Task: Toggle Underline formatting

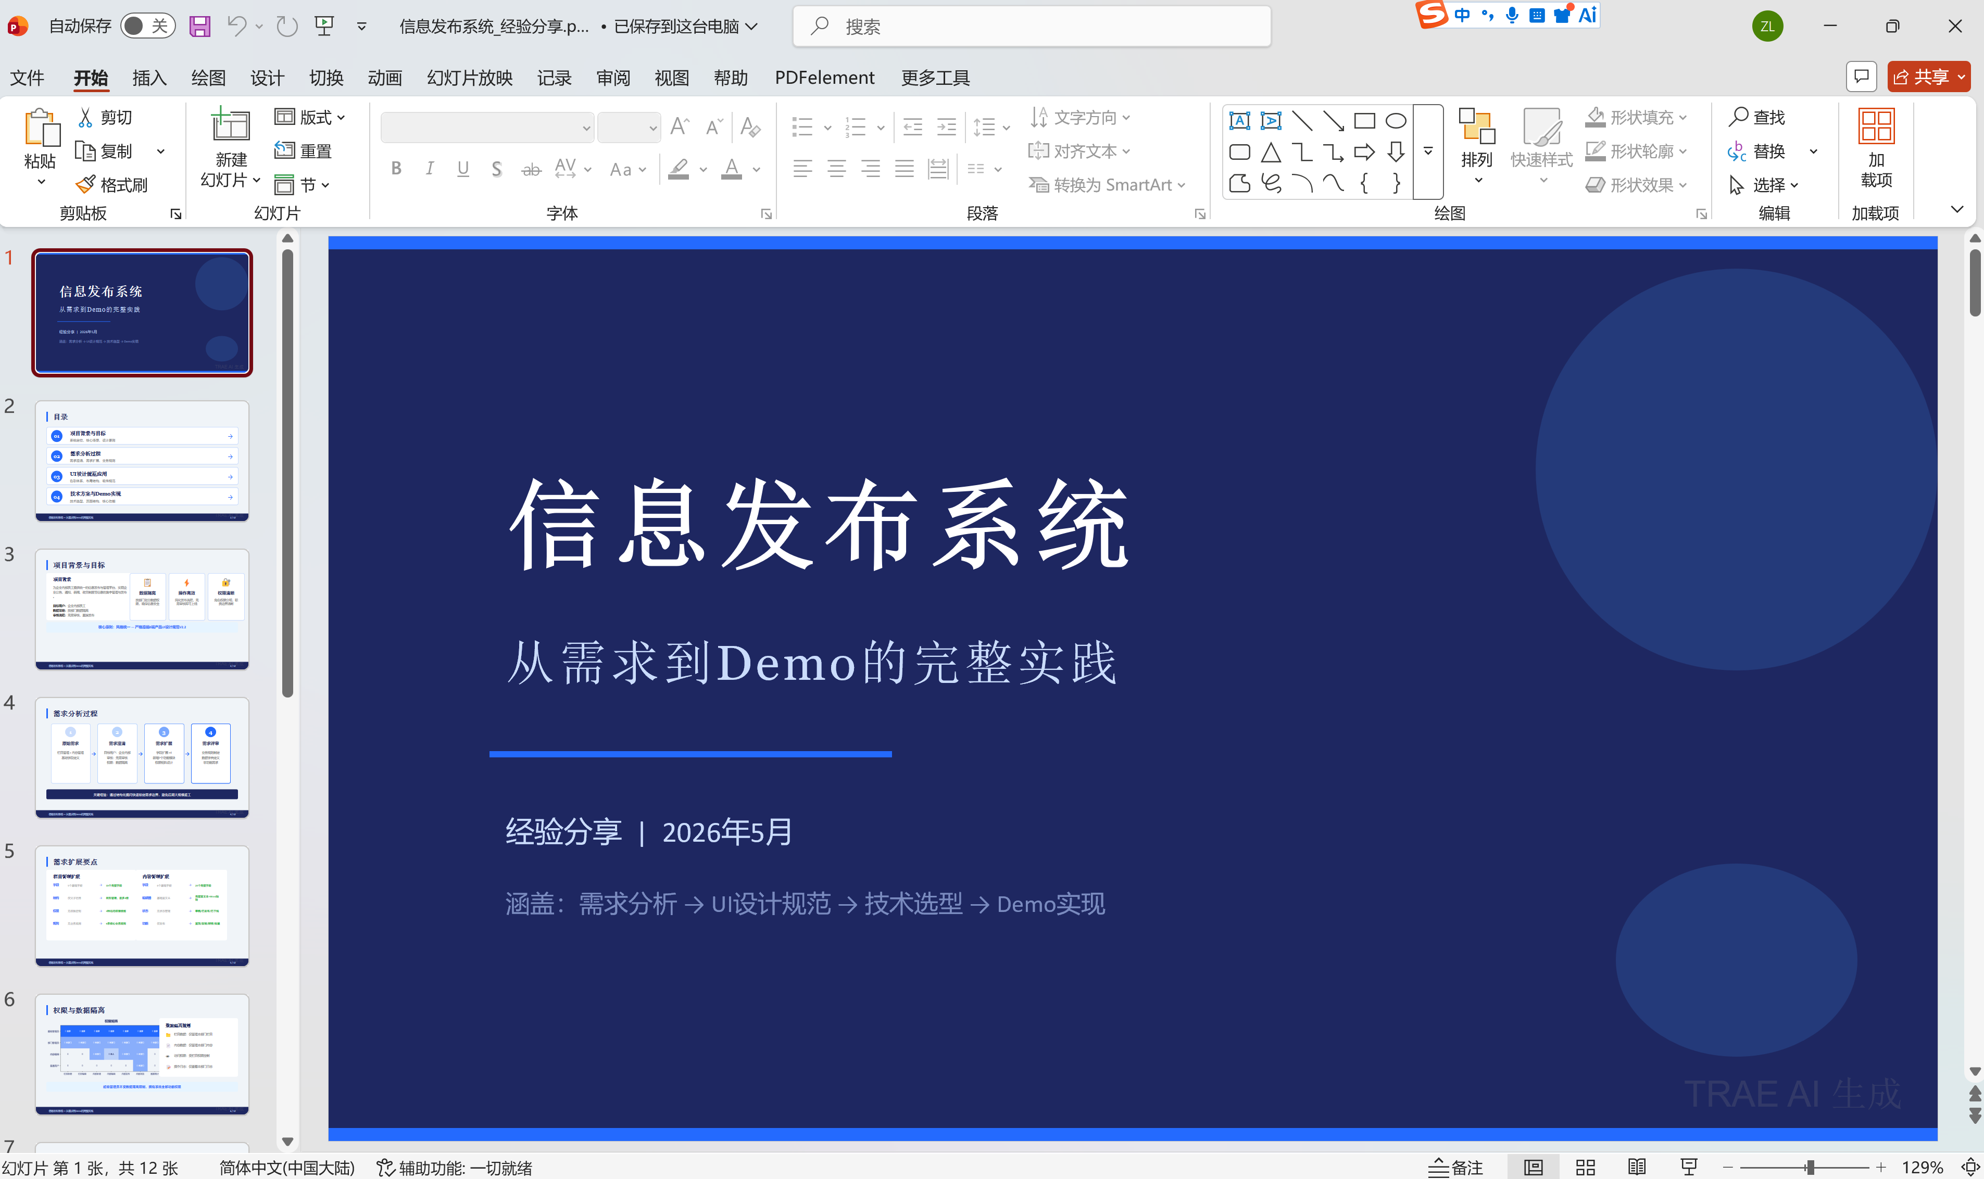Action: coord(463,169)
